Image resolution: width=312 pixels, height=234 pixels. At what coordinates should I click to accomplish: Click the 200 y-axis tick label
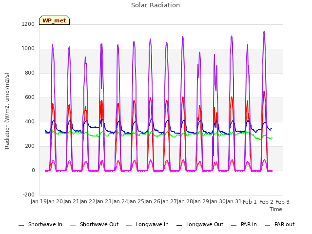click(30, 146)
